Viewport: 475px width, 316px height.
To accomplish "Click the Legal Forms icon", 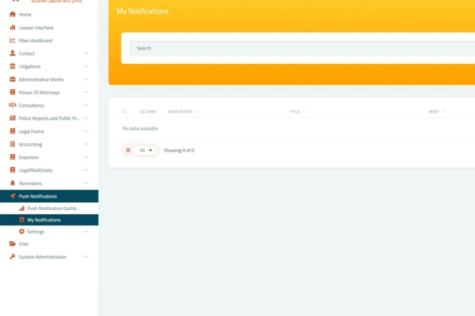I will click(13, 131).
